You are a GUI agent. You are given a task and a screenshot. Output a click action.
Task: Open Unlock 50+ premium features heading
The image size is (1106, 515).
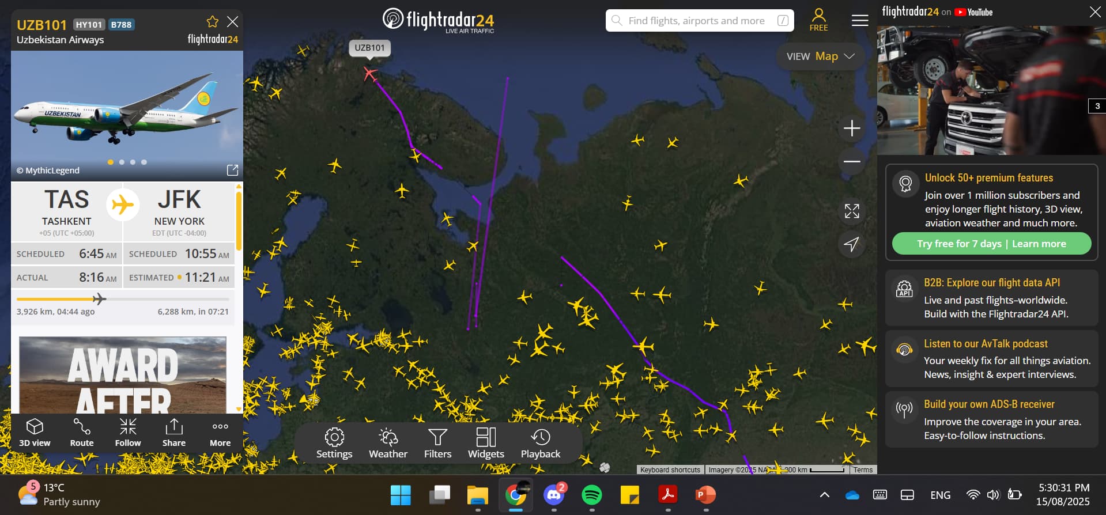tap(989, 178)
